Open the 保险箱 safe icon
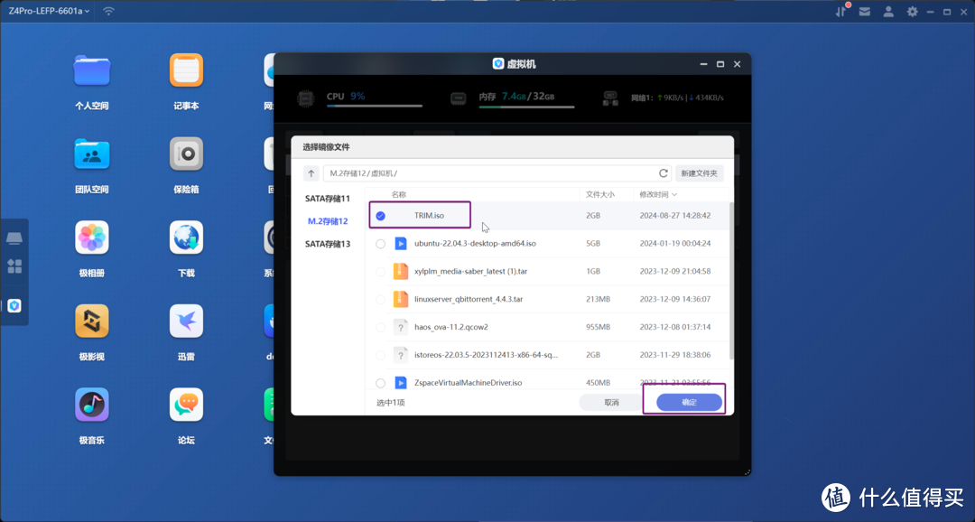The height and width of the screenshot is (522, 975). (186, 154)
